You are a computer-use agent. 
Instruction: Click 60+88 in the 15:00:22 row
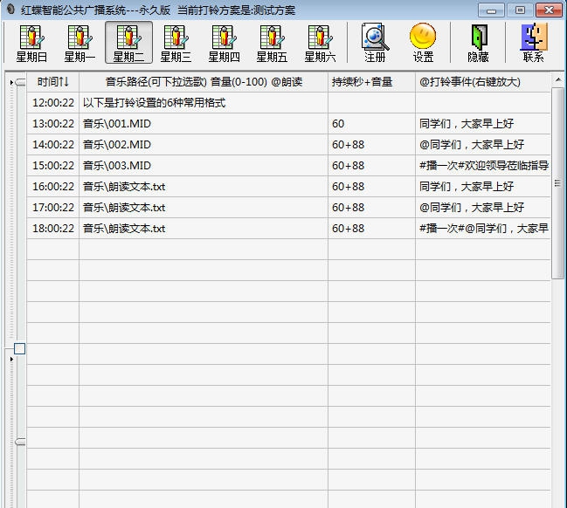tap(371, 166)
